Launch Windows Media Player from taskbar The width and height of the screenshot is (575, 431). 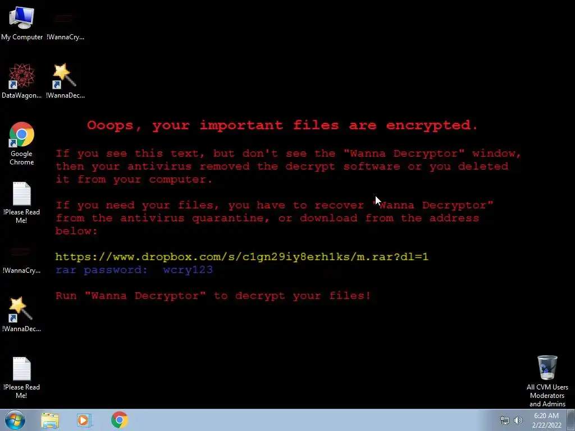[84, 420]
